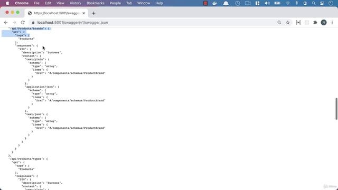View site info via the lock icon
Image resolution: width=338 pixels, height=190 pixels.
pos(33,22)
